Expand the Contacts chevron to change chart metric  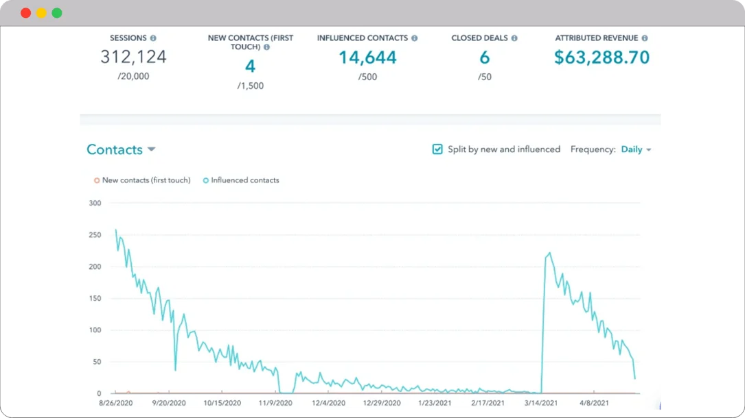(150, 149)
